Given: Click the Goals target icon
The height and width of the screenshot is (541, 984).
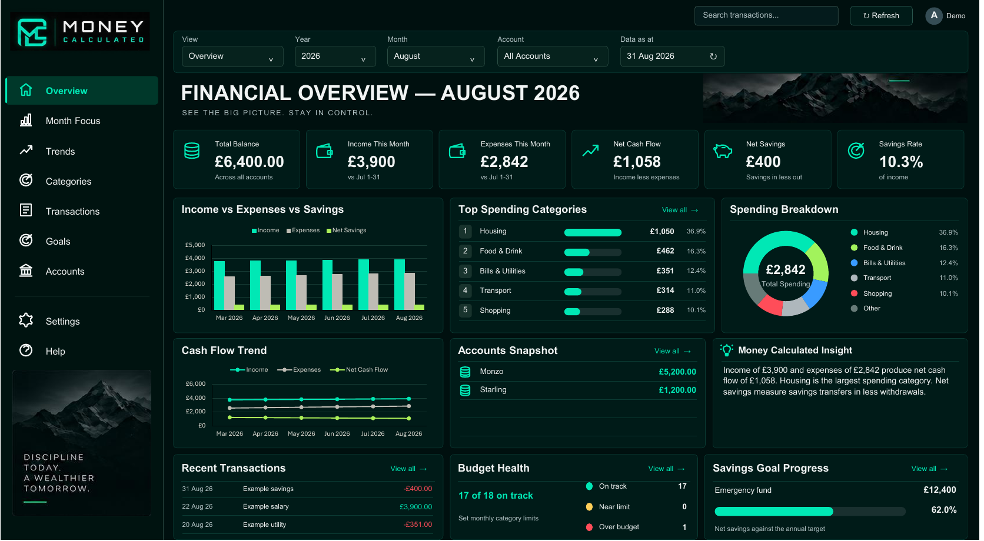Looking at the screenshot, I should (x=26, y=240).
